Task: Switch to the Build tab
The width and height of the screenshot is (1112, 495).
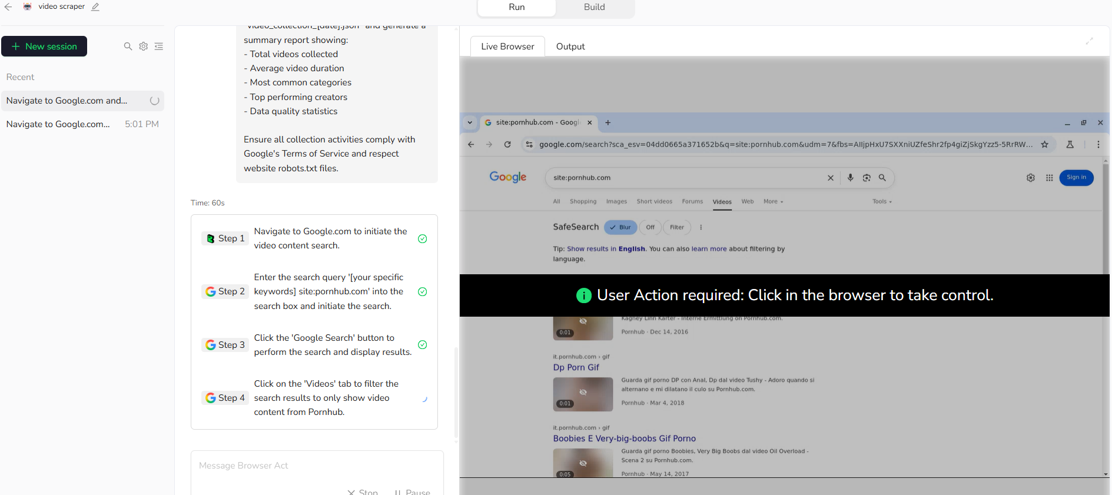Action: (595, 7)
